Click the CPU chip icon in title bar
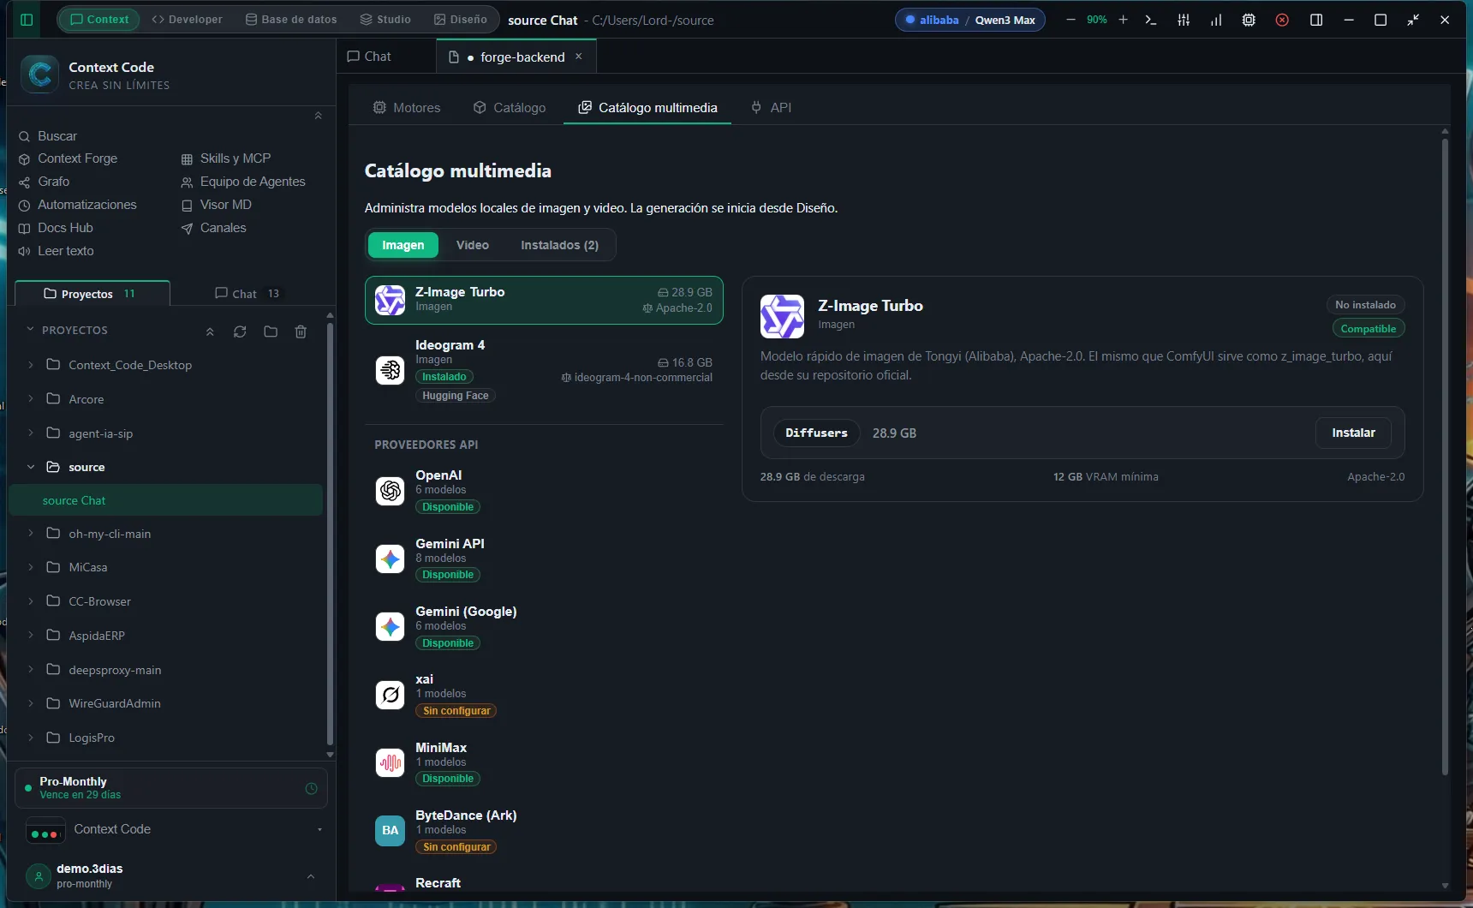 1249,20
